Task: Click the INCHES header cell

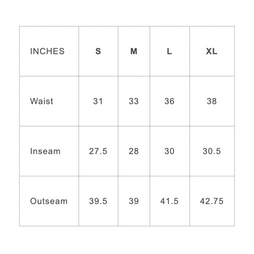Action: (47, 52)
